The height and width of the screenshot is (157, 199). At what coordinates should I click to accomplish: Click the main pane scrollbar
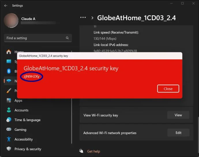click(198, 135)
